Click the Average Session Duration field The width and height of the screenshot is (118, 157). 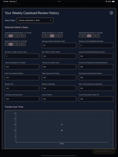pos(59,45)
